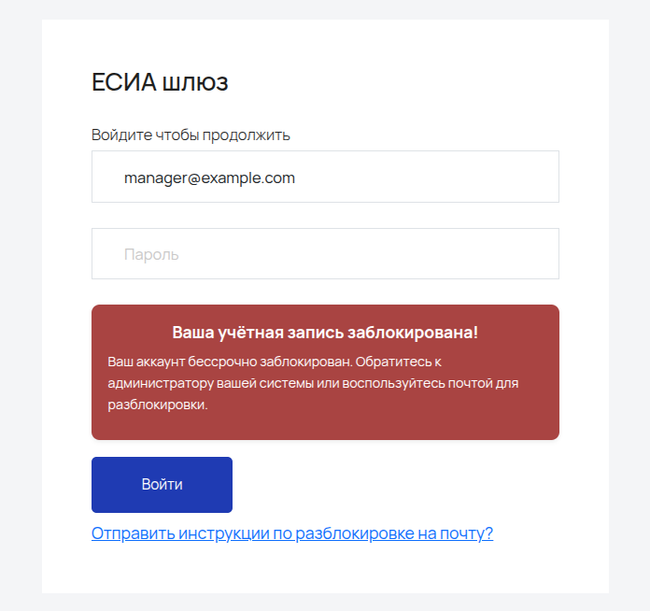Click the white card area beside Войти button

coord(394,485)
